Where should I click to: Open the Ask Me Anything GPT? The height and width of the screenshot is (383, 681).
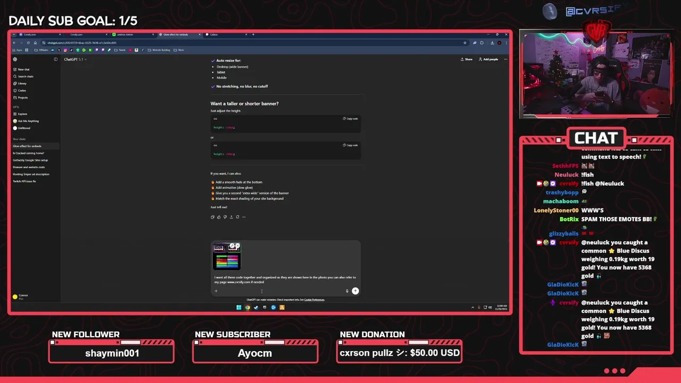26,121
